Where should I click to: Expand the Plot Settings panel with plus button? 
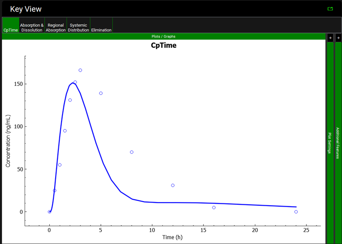[x=330, y=38]
